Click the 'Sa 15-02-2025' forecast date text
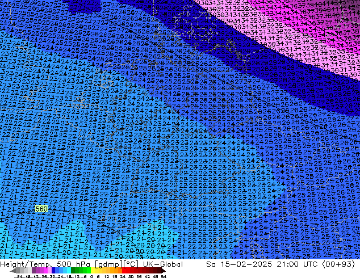360x278 pixels. [x=239, y=264]
